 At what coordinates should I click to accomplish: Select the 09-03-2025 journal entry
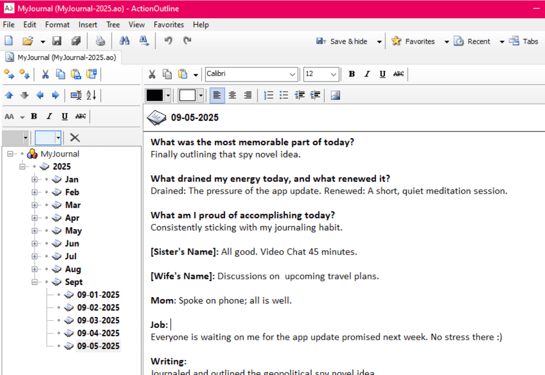98,320
